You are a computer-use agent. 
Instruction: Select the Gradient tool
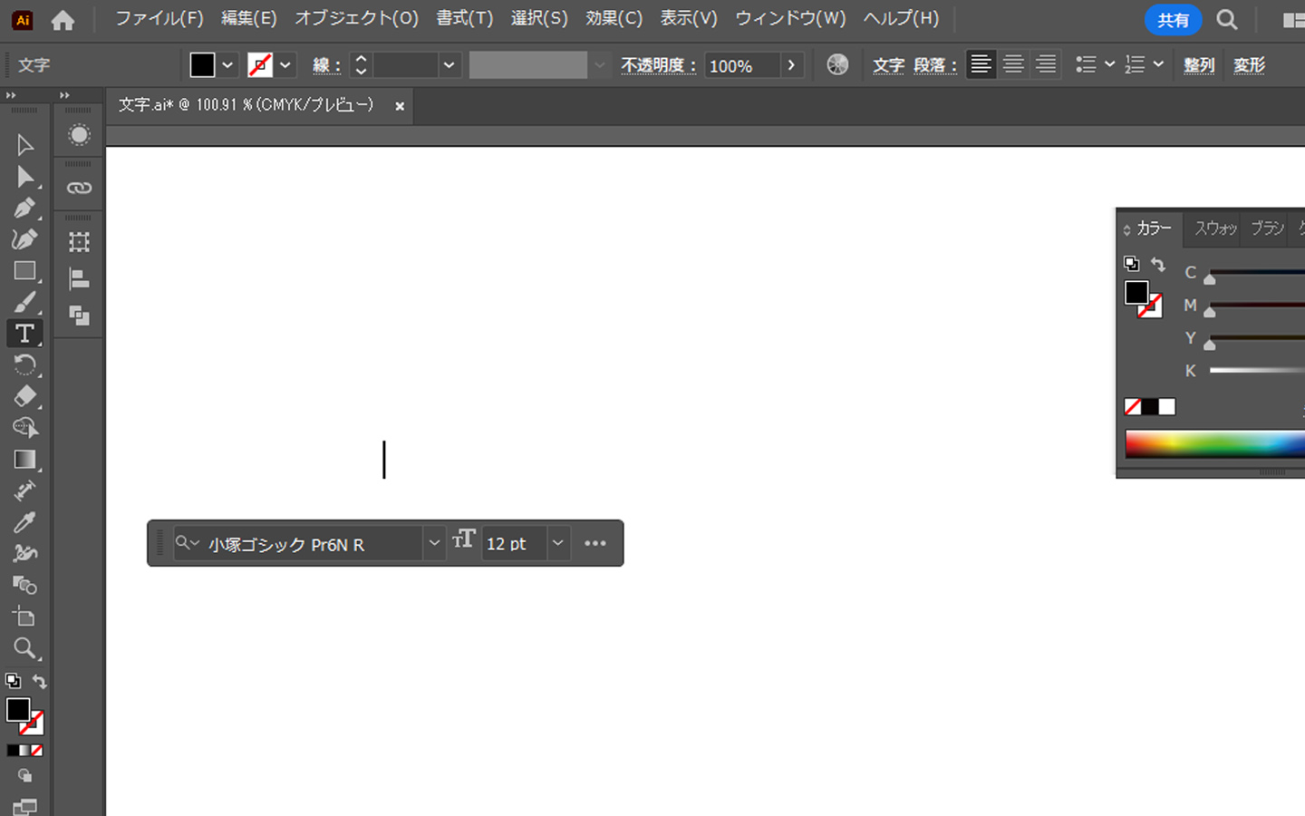pyautogui.click(x=24, y=460)
